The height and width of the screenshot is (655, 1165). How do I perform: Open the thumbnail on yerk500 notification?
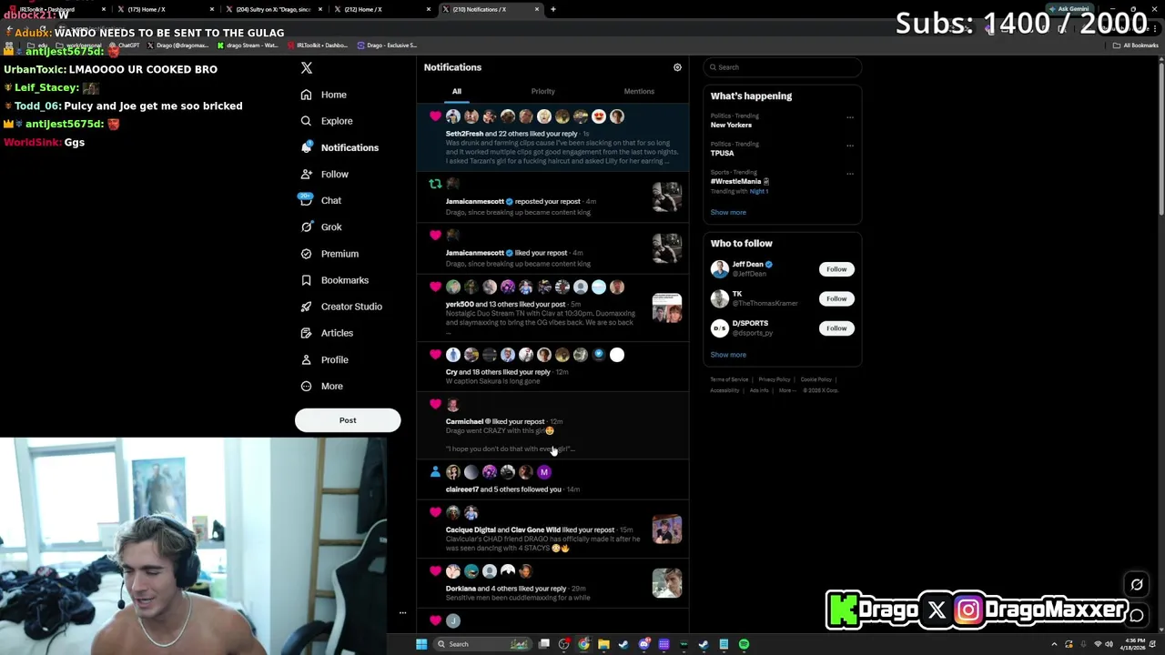[x=667, y=308]
